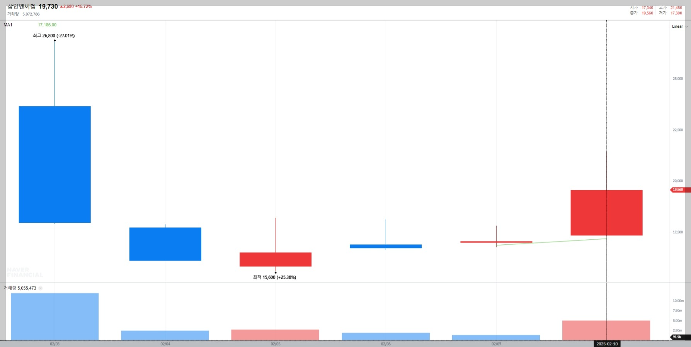
Task: Click the 2.50m volume axis label
Action: tap(677, 330)
